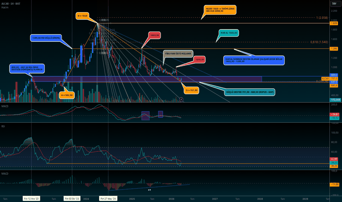The width and height of the screenshot is (342, 202).
Task: Click the 'FİBO FANI ÜSTÜ HIZLANIR' note
Action: (178, 54)
